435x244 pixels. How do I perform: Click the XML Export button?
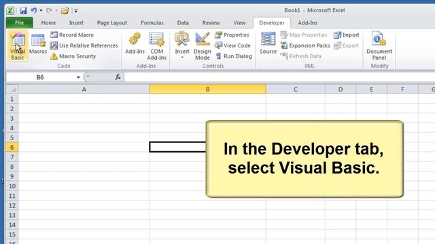pyautogui.click(x=346, y=45)
